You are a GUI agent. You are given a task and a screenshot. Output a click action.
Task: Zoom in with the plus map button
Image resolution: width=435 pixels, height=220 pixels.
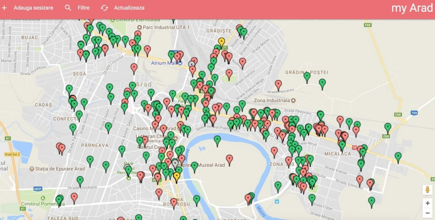428,203
